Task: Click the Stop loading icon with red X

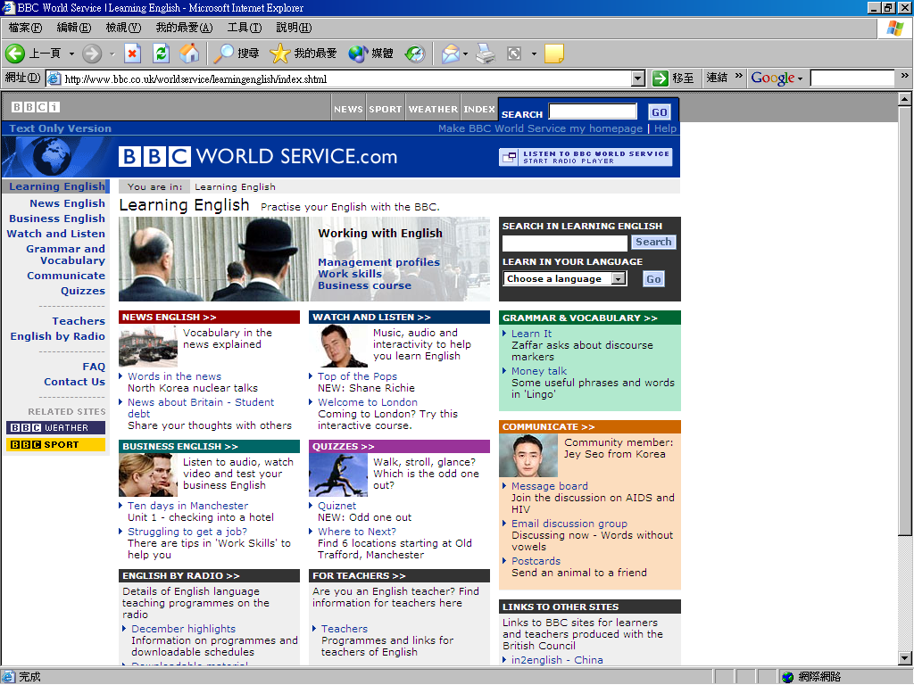Action: (133, 54)
